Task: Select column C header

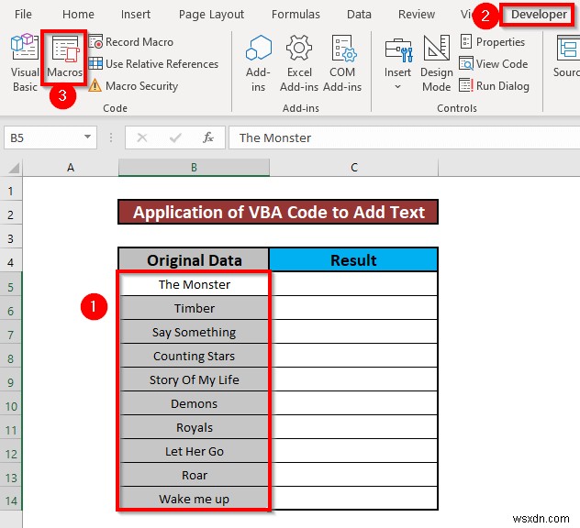Action: point(354,168)
